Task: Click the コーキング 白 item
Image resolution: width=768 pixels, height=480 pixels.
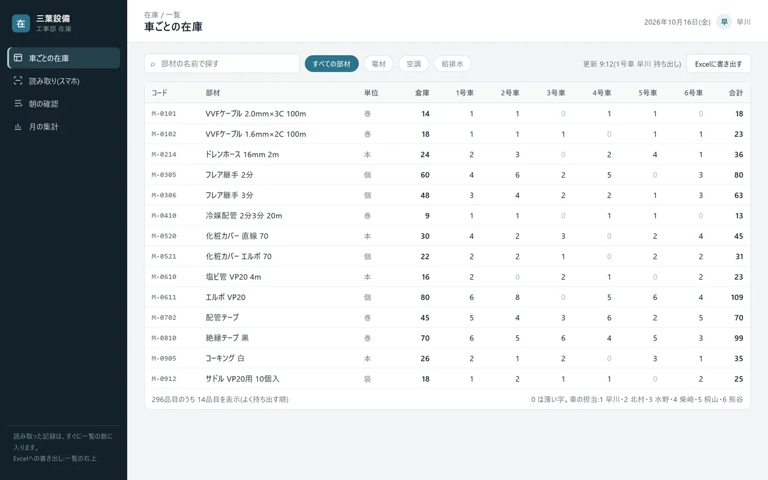Action: pos(225,358)
